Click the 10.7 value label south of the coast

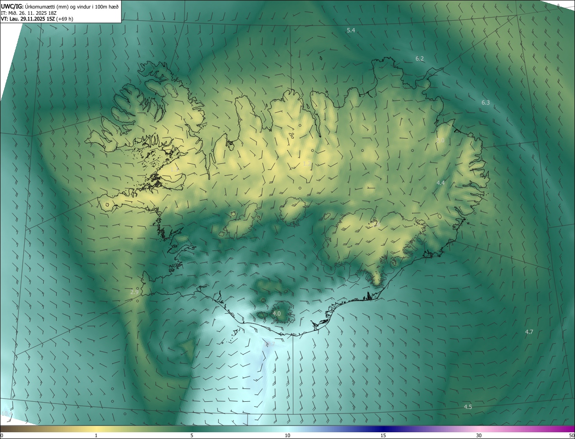click(269, 344)
